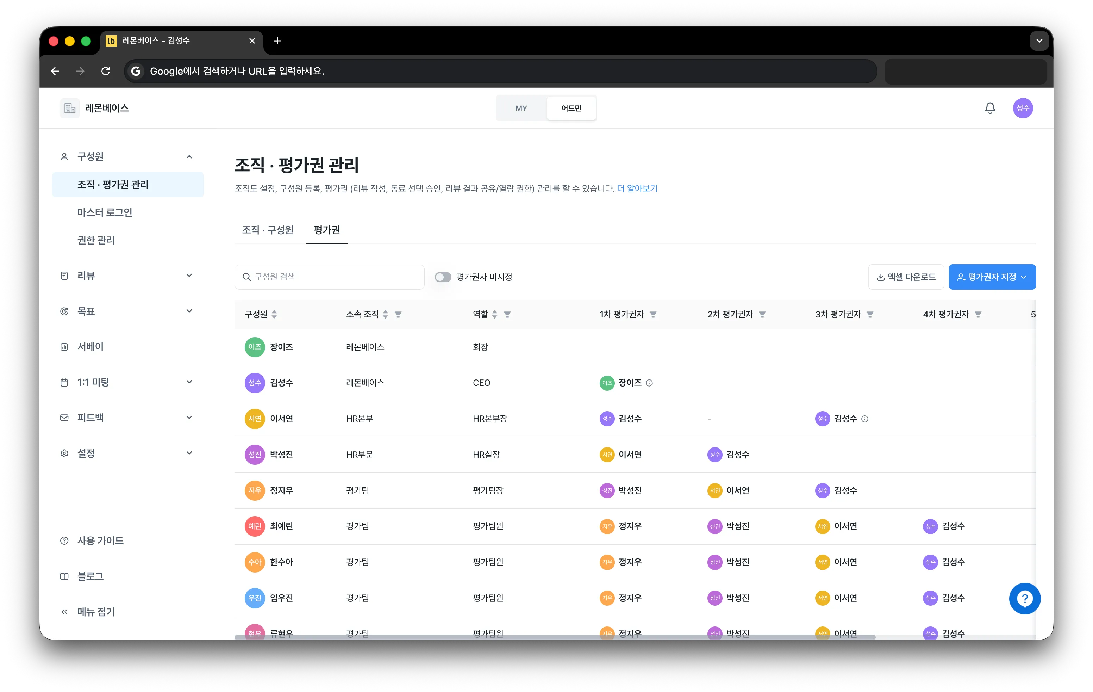This screenshot has height=692, width=1093.
Task: Toggle the 평가권자 미지정 switch
Action: pyautogui.click(x=443, y=277)
